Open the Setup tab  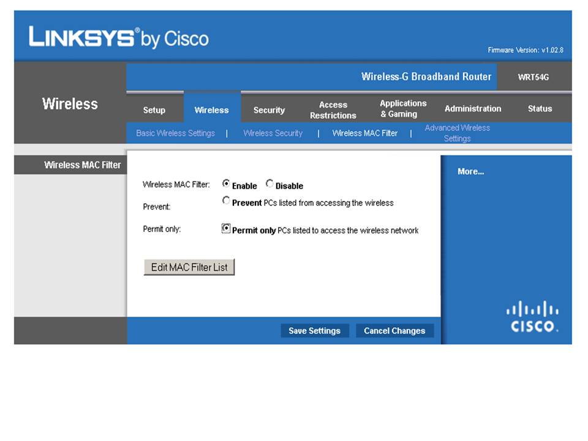[154, 110]
